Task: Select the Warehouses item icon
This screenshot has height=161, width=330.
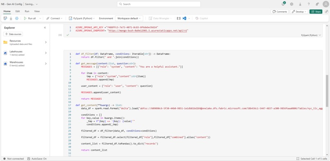Action: tap(5, 64)
